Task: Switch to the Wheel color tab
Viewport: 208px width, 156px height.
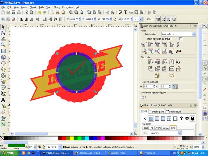Action: point(166,128)
